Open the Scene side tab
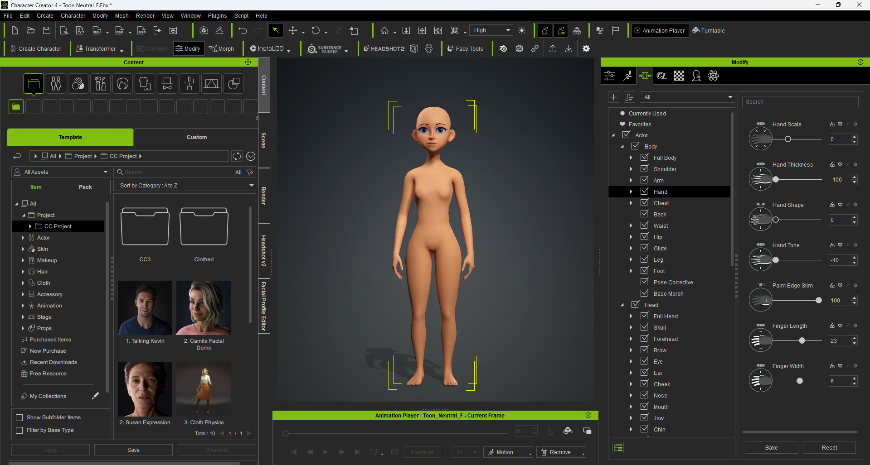This screenshot has width=870, height=465. point(264,141)
